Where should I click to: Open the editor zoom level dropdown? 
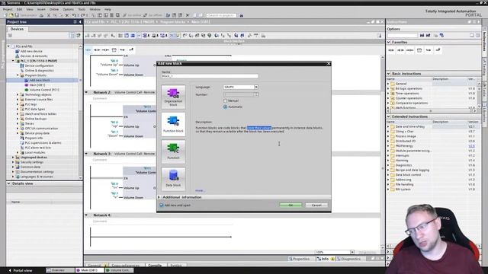click(352, 252)
